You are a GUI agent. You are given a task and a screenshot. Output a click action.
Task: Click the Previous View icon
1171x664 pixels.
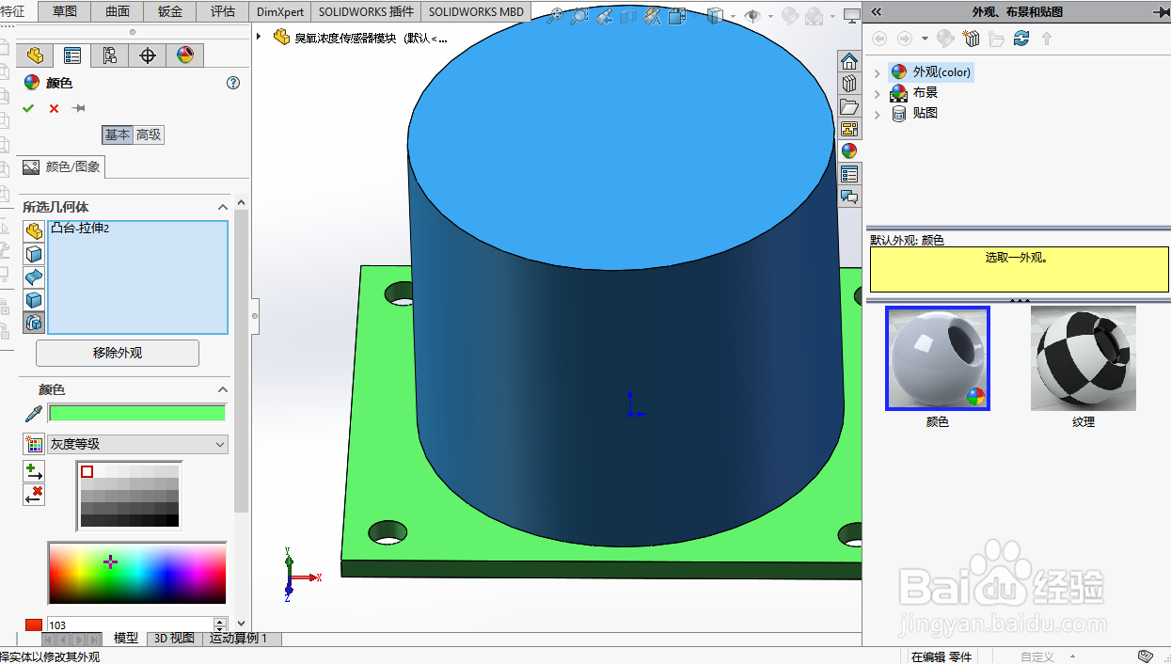click(x=605, y=15)
